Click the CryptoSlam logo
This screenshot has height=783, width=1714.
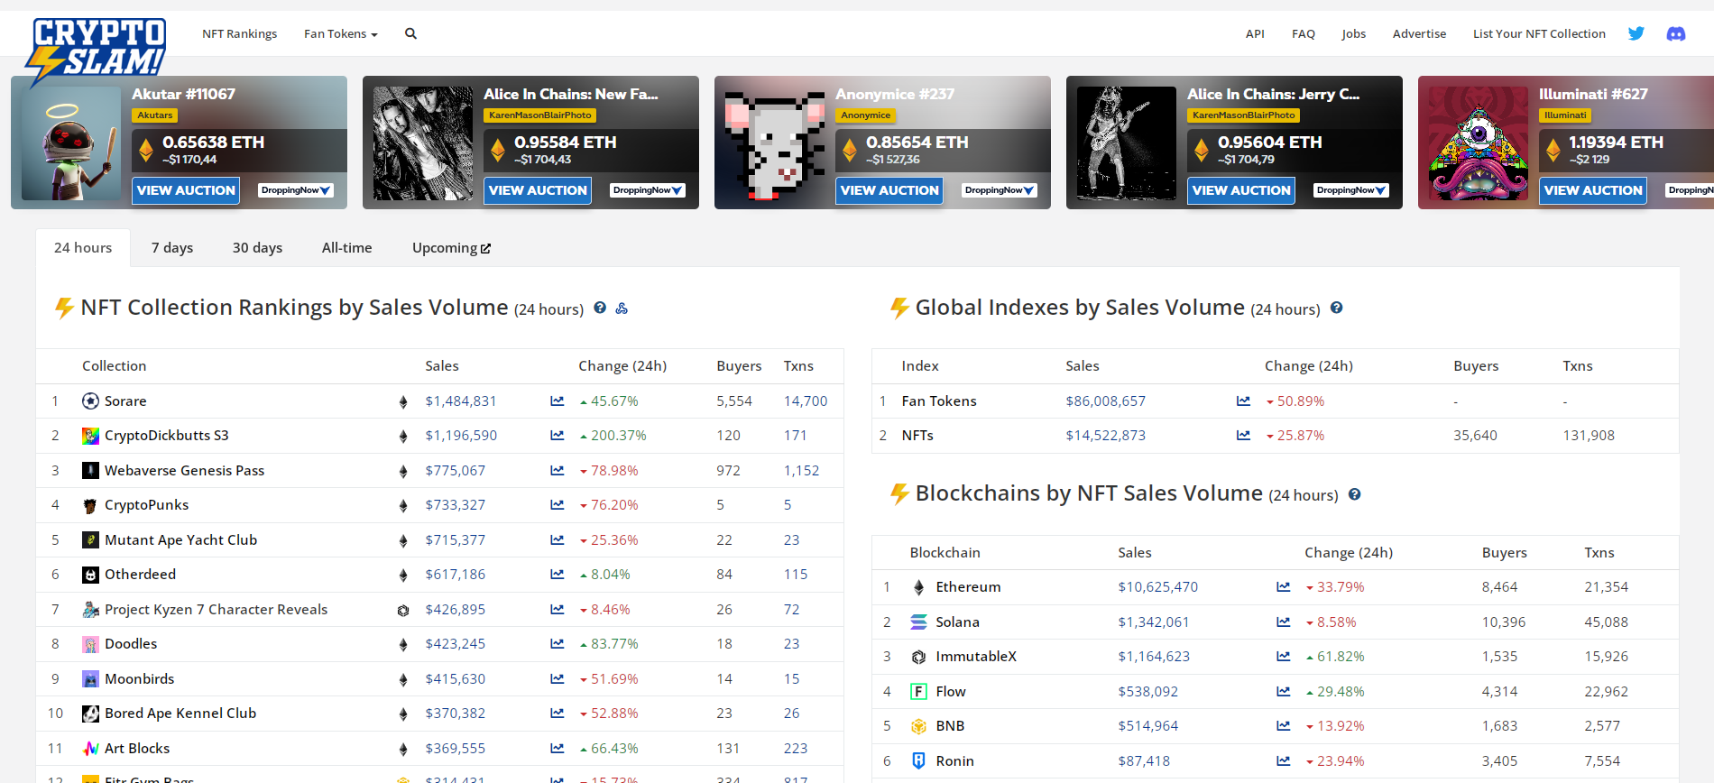[97, 49]
